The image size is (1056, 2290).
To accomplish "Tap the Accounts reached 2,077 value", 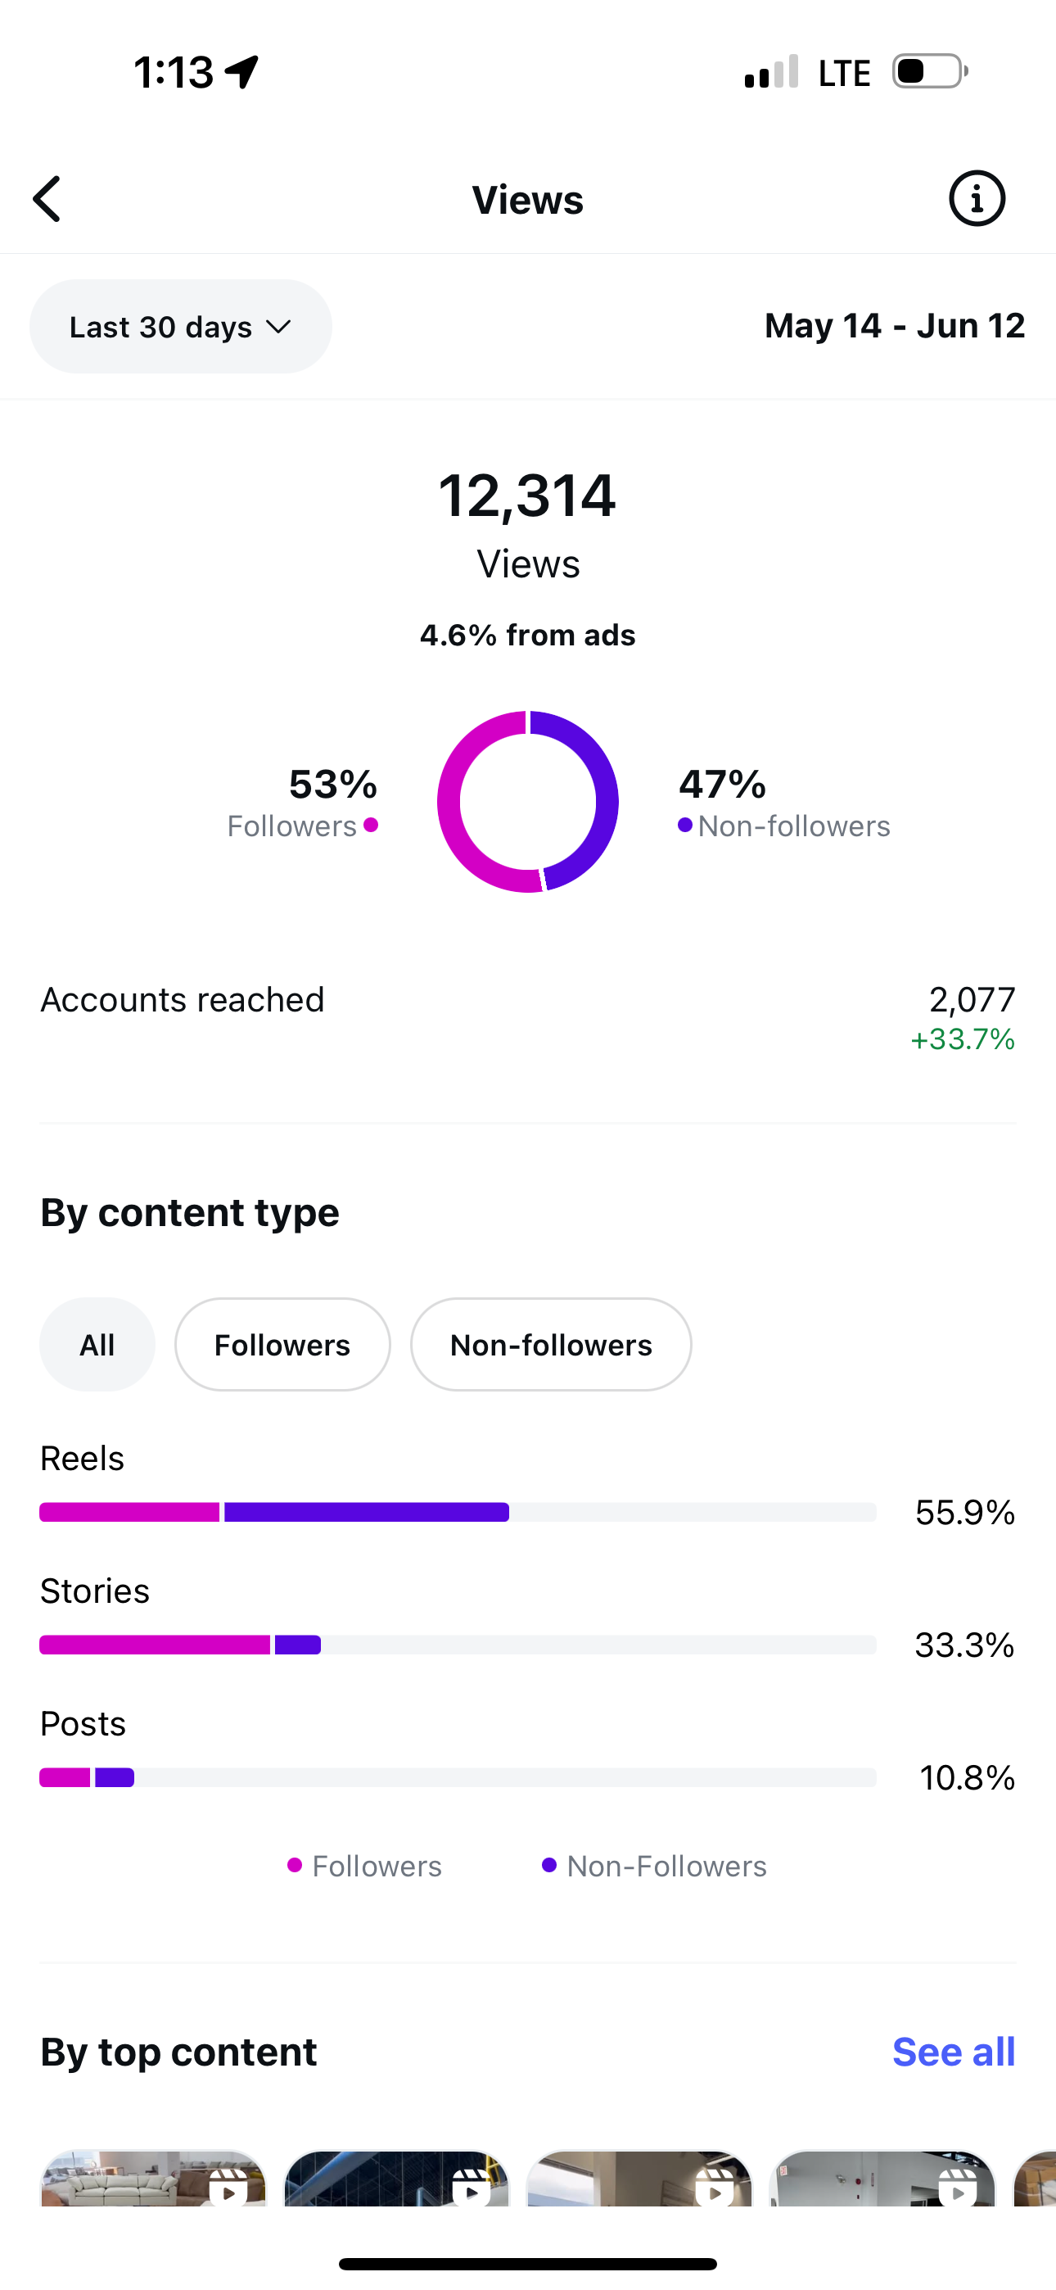I will [972, 999].
